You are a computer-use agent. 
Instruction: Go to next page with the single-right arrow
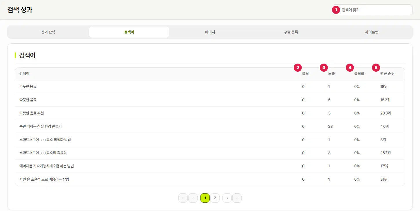point(227,198)
